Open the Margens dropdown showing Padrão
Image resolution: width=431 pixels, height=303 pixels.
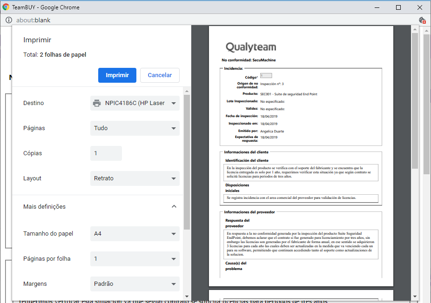click(x=135, y=284)
